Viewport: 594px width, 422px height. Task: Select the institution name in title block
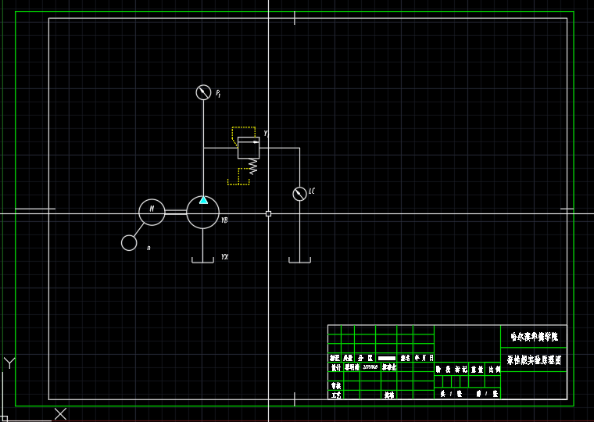click(534, 337)
